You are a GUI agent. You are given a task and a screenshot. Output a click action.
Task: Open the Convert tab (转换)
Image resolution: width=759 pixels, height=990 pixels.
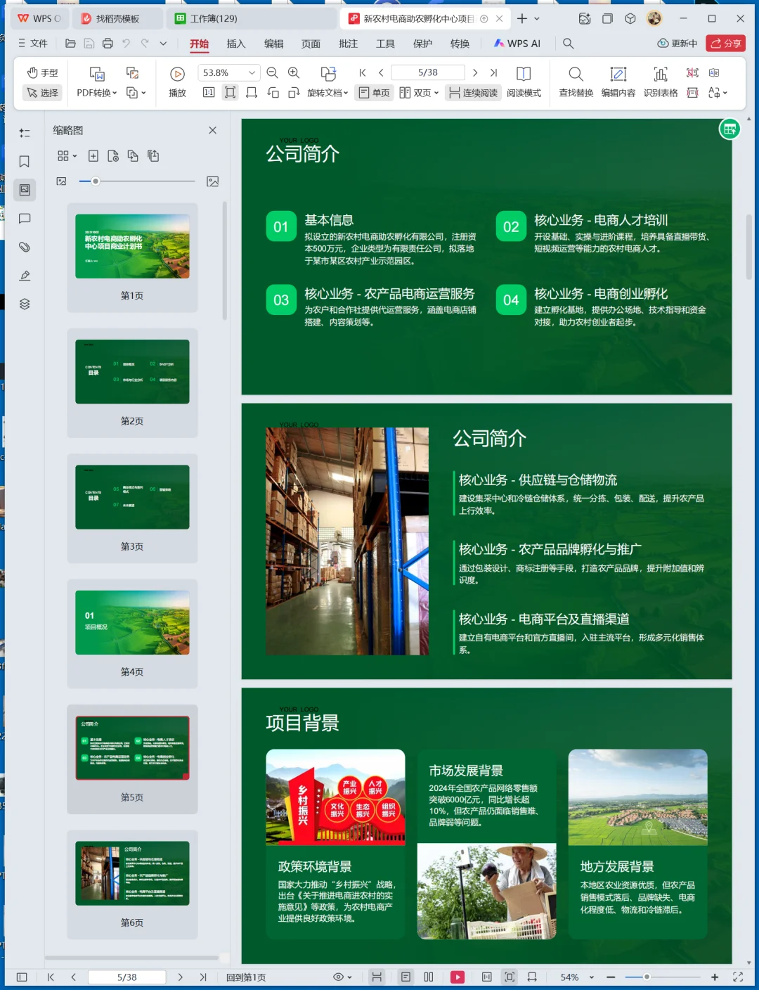pos(460,44)
